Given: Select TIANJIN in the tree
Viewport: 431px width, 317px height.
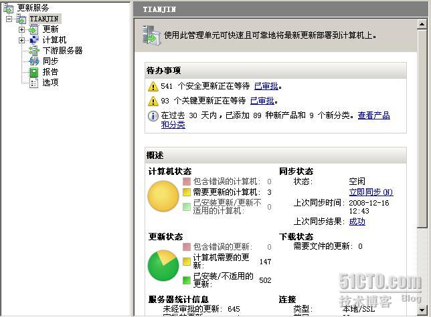Looking at the screenshot, I should [x=44, y=19].
